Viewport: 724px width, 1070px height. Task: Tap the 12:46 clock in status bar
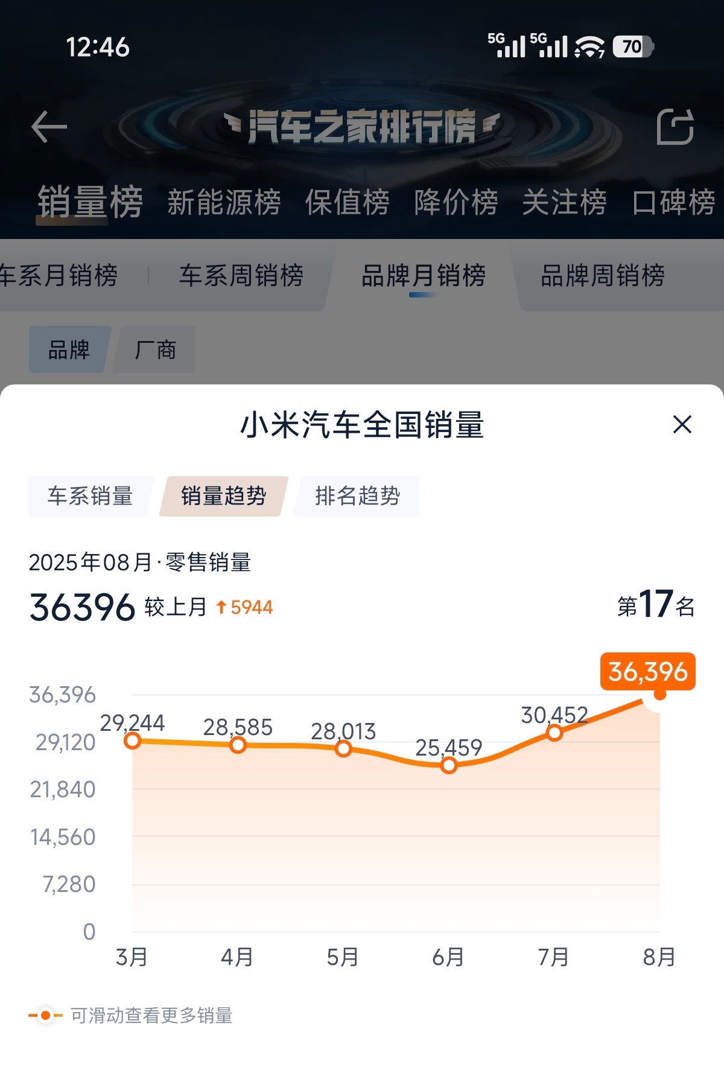[98, 47]
